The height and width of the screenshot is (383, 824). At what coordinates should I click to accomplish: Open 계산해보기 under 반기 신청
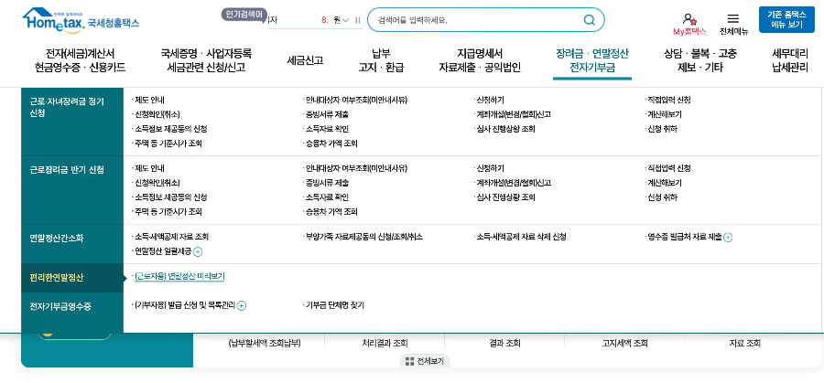point(665,183)
